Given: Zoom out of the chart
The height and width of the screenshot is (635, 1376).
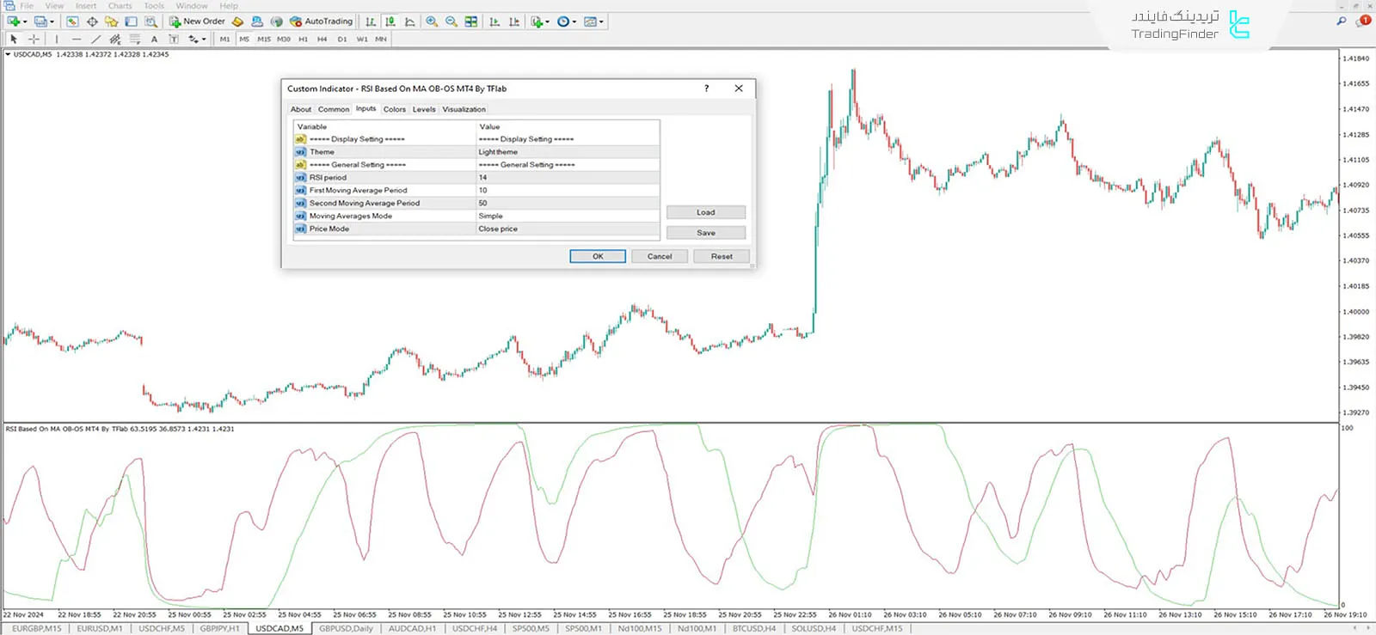Looking at the screenshot, I should [451, 21].
